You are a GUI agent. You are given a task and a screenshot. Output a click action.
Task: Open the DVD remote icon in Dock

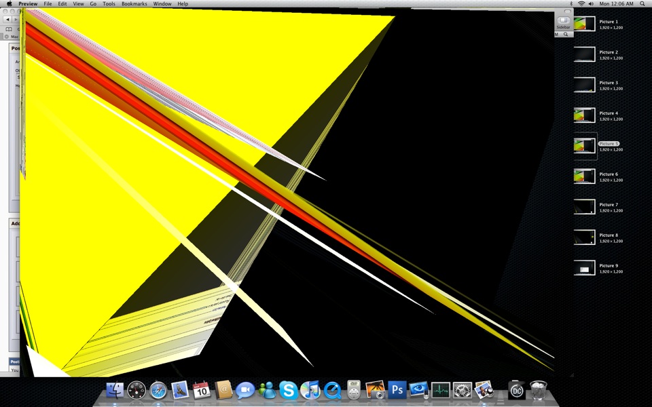pyautogui.click(x=353, y=389)
